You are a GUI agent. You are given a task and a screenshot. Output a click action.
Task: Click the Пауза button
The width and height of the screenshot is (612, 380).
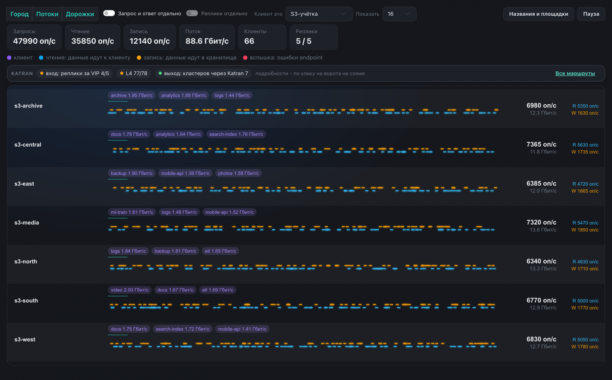coord(591,14)
